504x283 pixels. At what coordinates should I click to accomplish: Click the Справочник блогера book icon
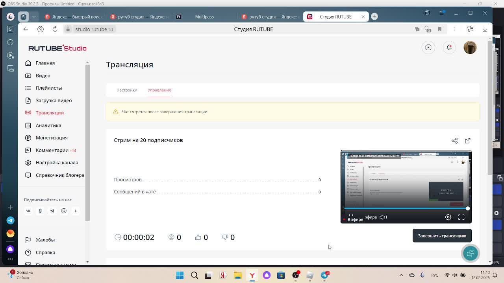[x=28, y=175]
